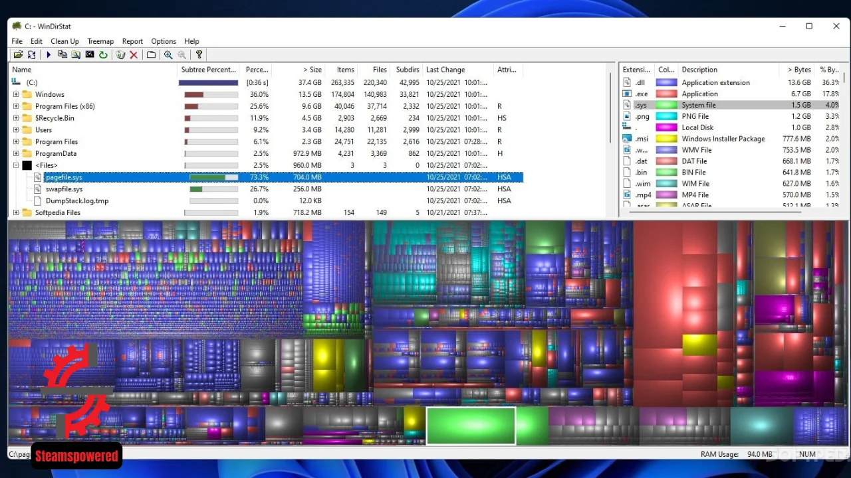Screen dimensions: 851x478
Task: Click the Select Parent folder icon
Action: (x=151, y=54)
